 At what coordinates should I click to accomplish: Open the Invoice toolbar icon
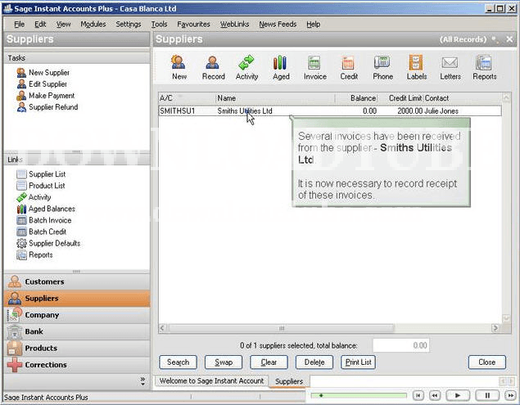click(x=315, y=68)
